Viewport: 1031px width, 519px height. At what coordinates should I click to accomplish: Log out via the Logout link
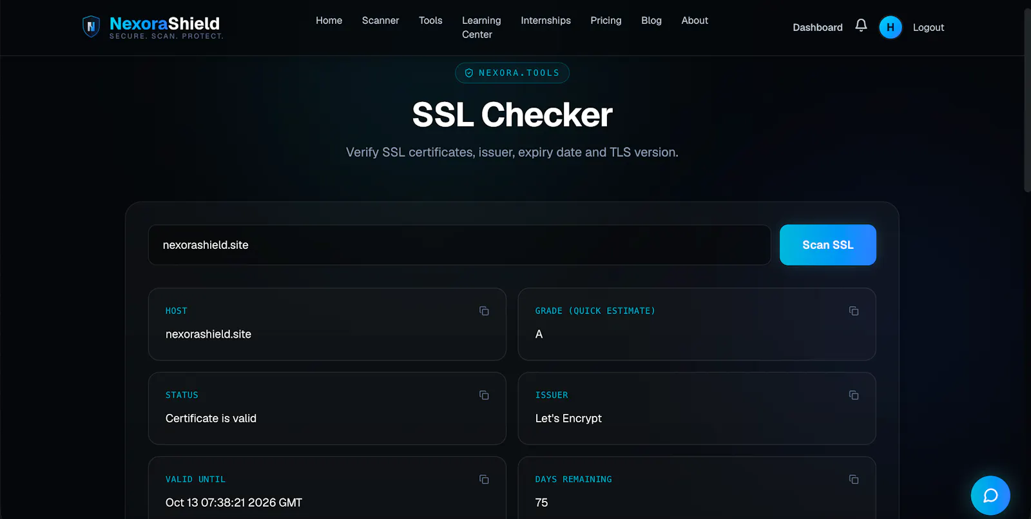click(929, 27)
